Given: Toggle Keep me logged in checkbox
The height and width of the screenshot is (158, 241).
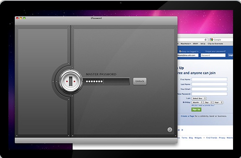Looking at the screenshot, I should (x=180, y=51).
